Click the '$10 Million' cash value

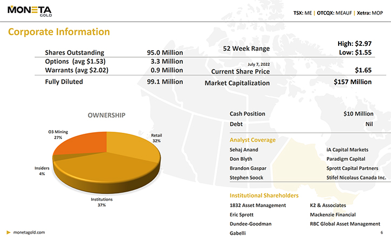coord(358,114)
